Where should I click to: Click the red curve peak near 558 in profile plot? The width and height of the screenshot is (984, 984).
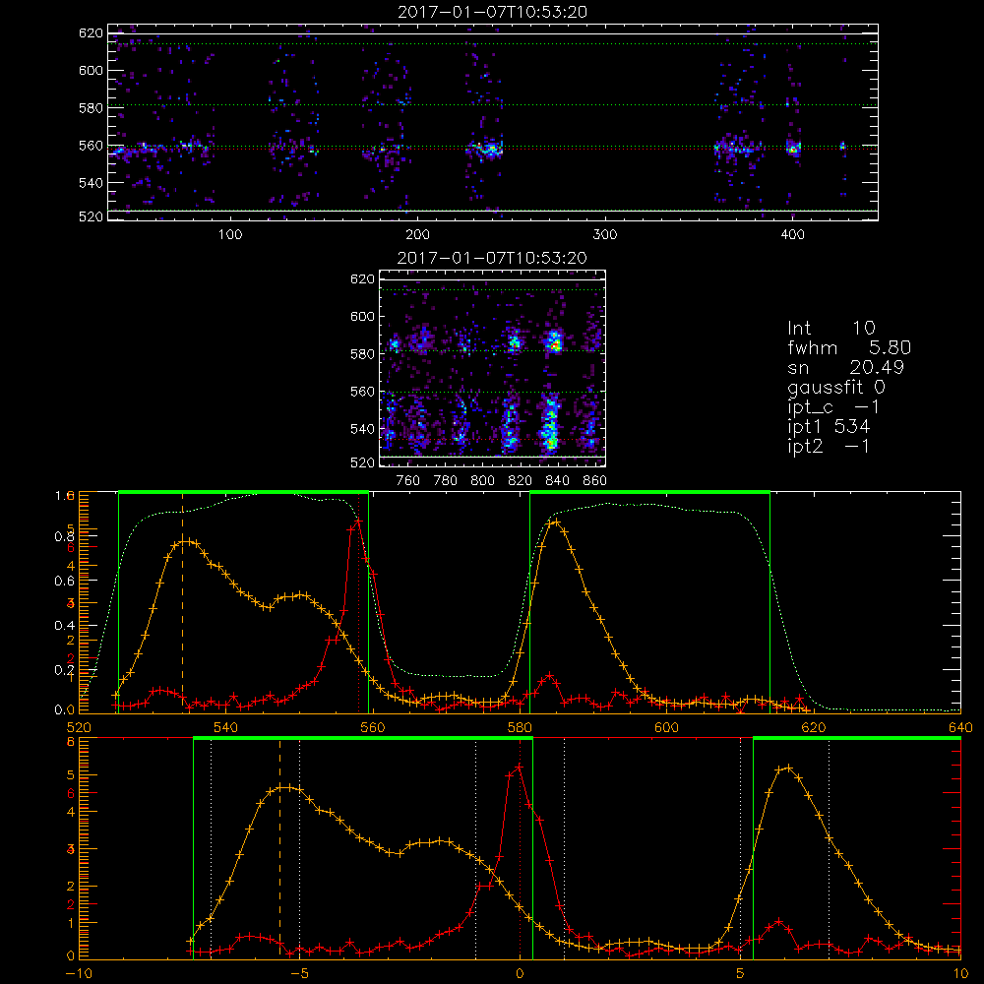[x=358, y=521]
